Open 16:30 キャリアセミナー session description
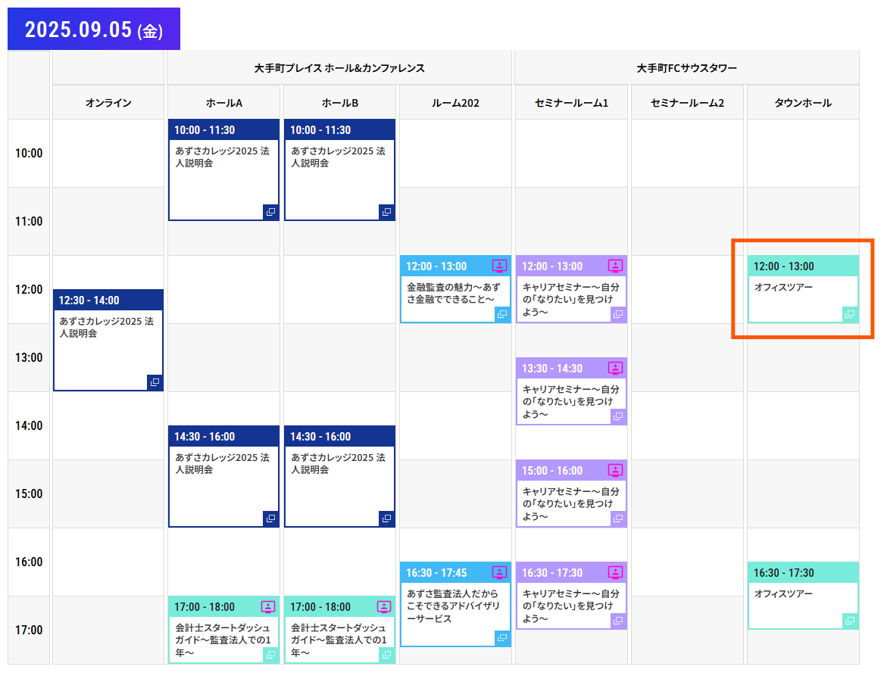 coord(570,606)
